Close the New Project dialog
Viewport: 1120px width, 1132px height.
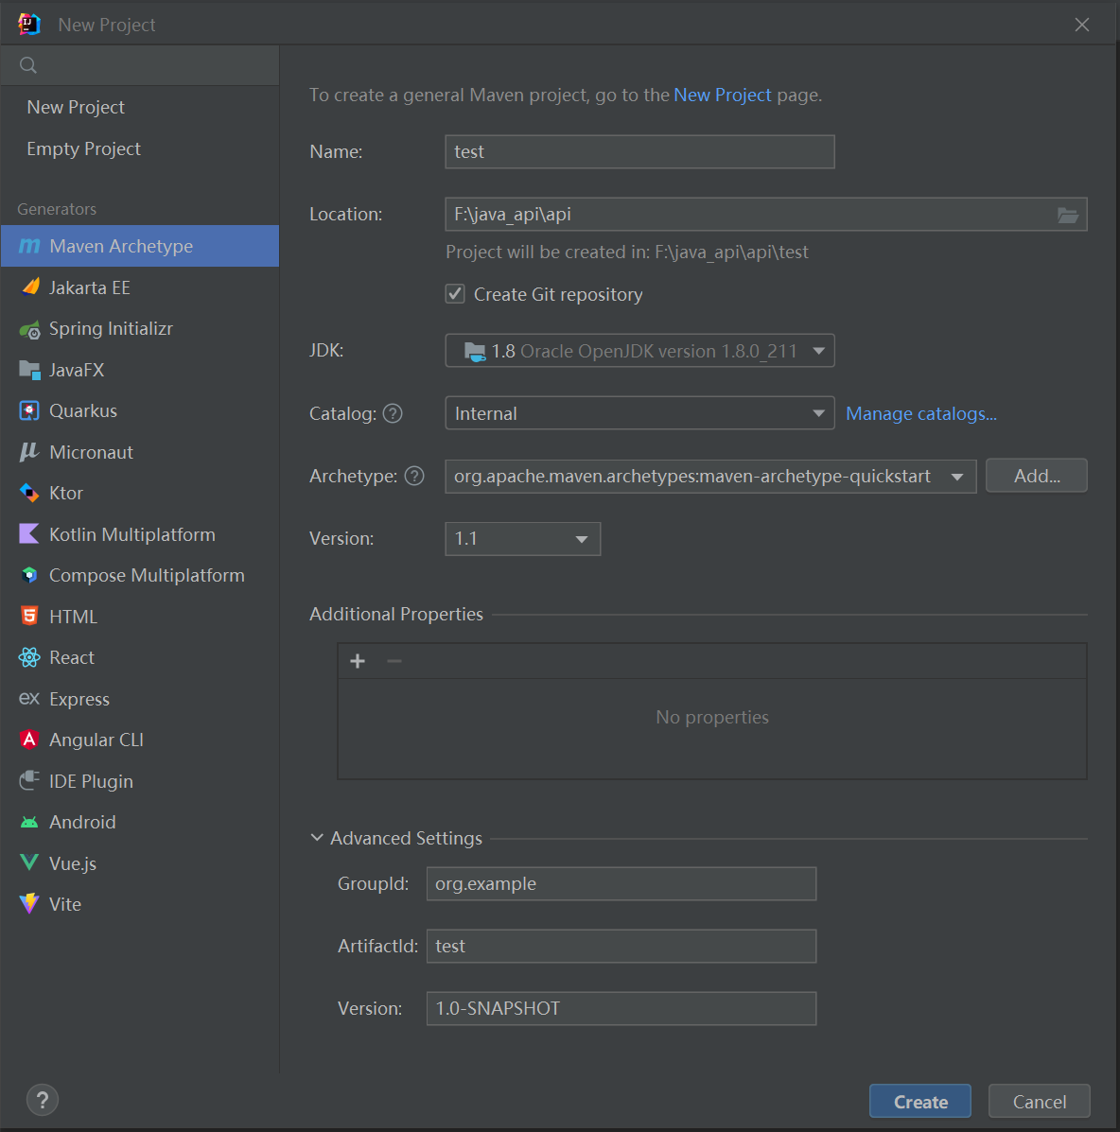[1082, 25]
